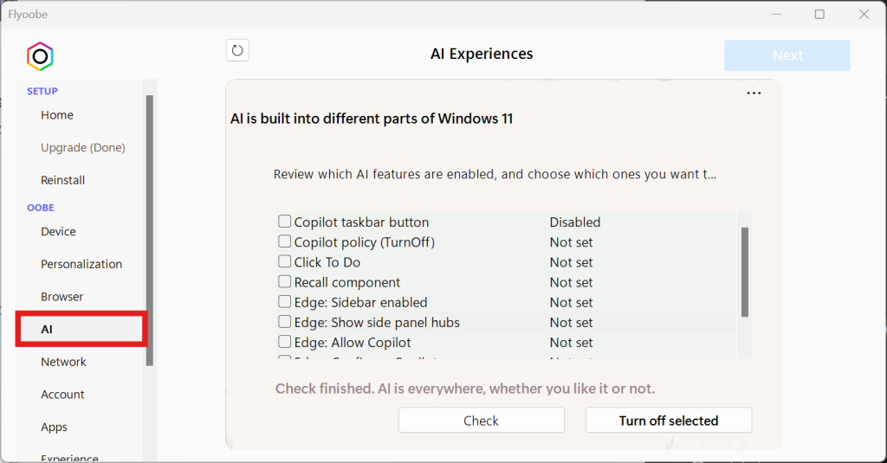887x463 pixels.
Task: Close the Flyoobe window
Action: (864, 14)
